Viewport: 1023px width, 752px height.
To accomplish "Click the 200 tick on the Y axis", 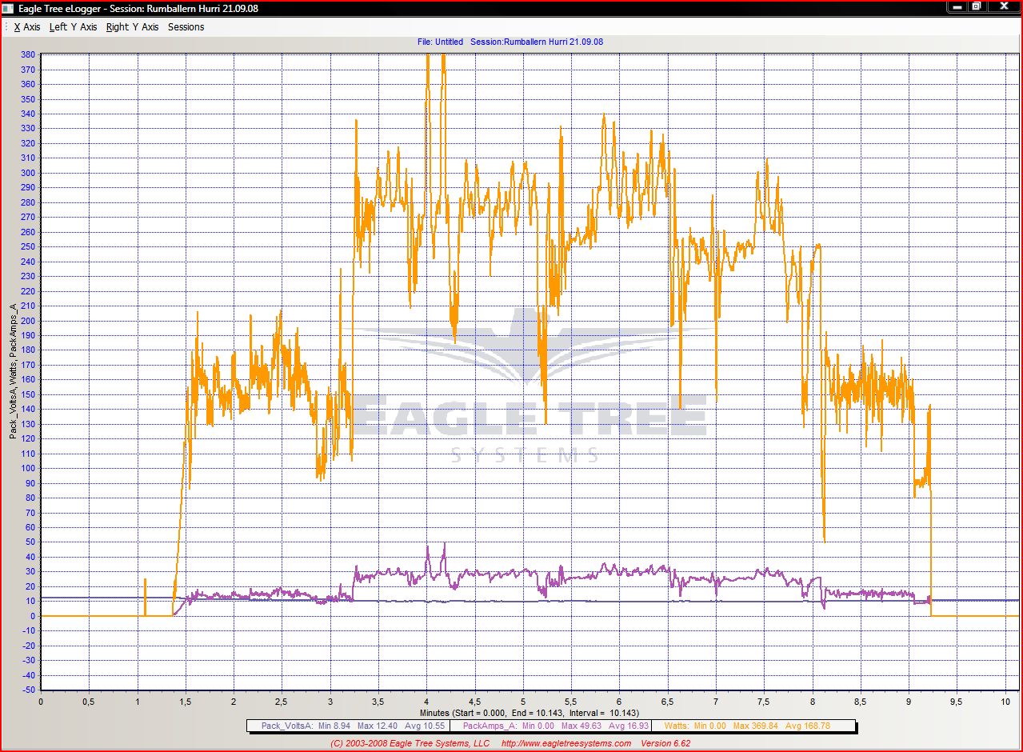I will coord(28,320).
